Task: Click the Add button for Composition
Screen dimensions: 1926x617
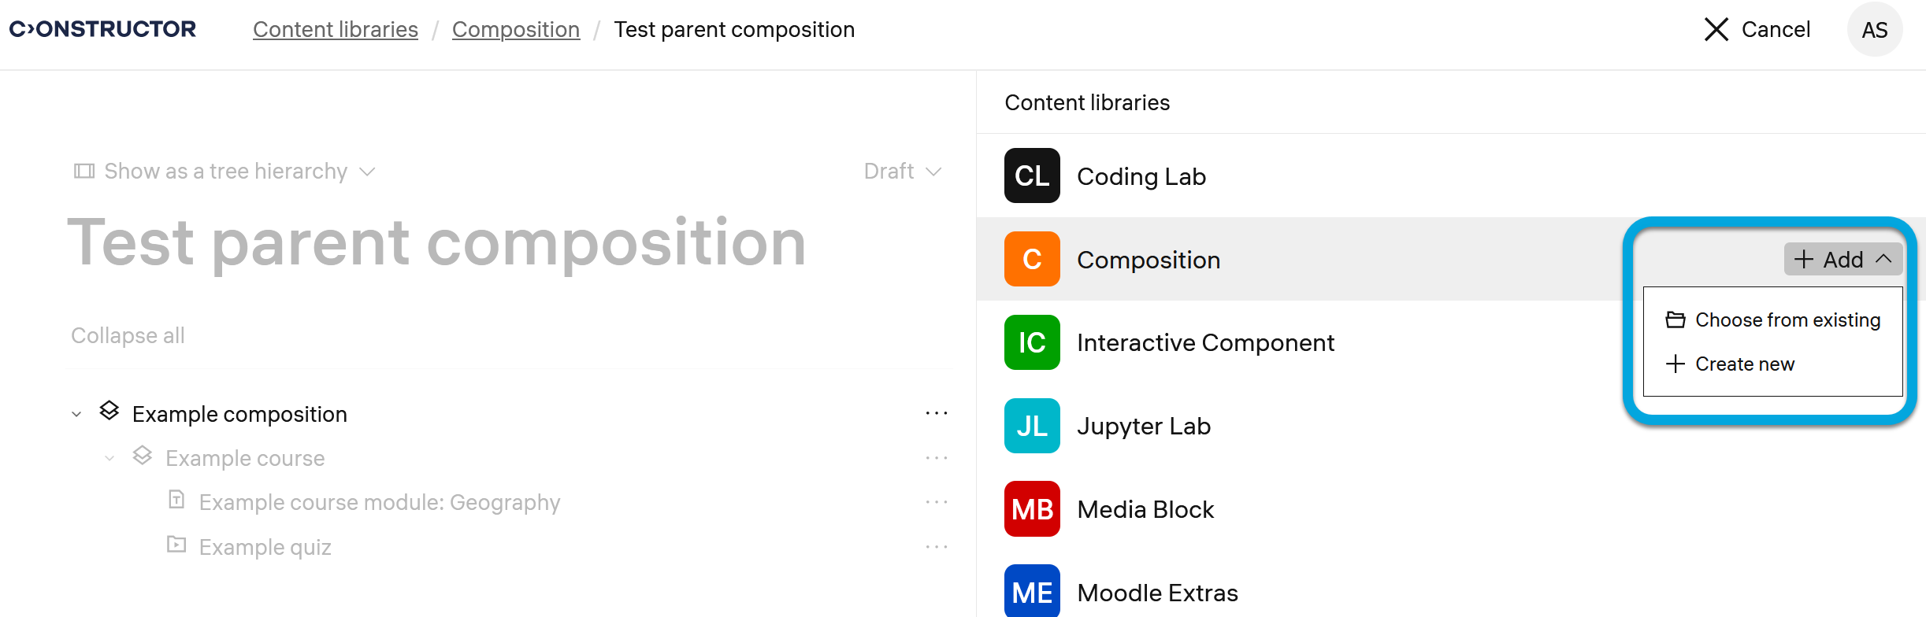Action: click(x=1842, y=259)
